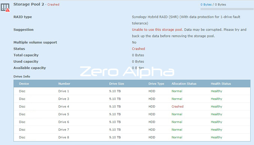Click the Normal allocation status for Drive 1
Viewport: 254px width, 145px height.
[x=177, y=91]
